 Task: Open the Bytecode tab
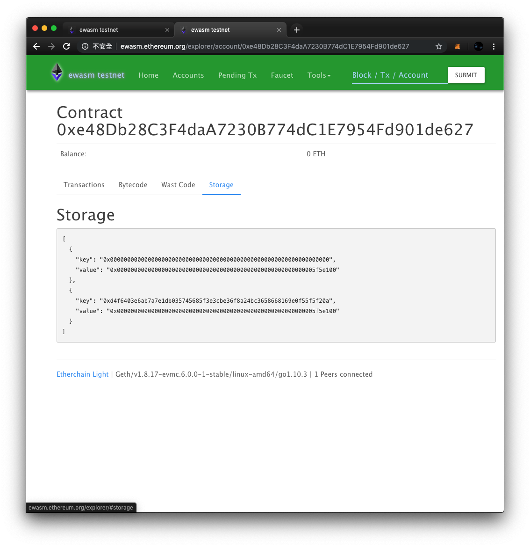[x=133, y=185]
